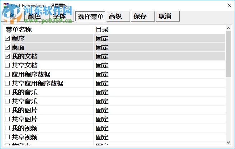235x149 pixels.
Task: Check the 我的图片 checkbox
Action: 7,110
